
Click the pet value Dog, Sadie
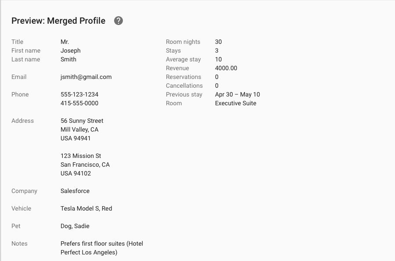tap(75, 226)
